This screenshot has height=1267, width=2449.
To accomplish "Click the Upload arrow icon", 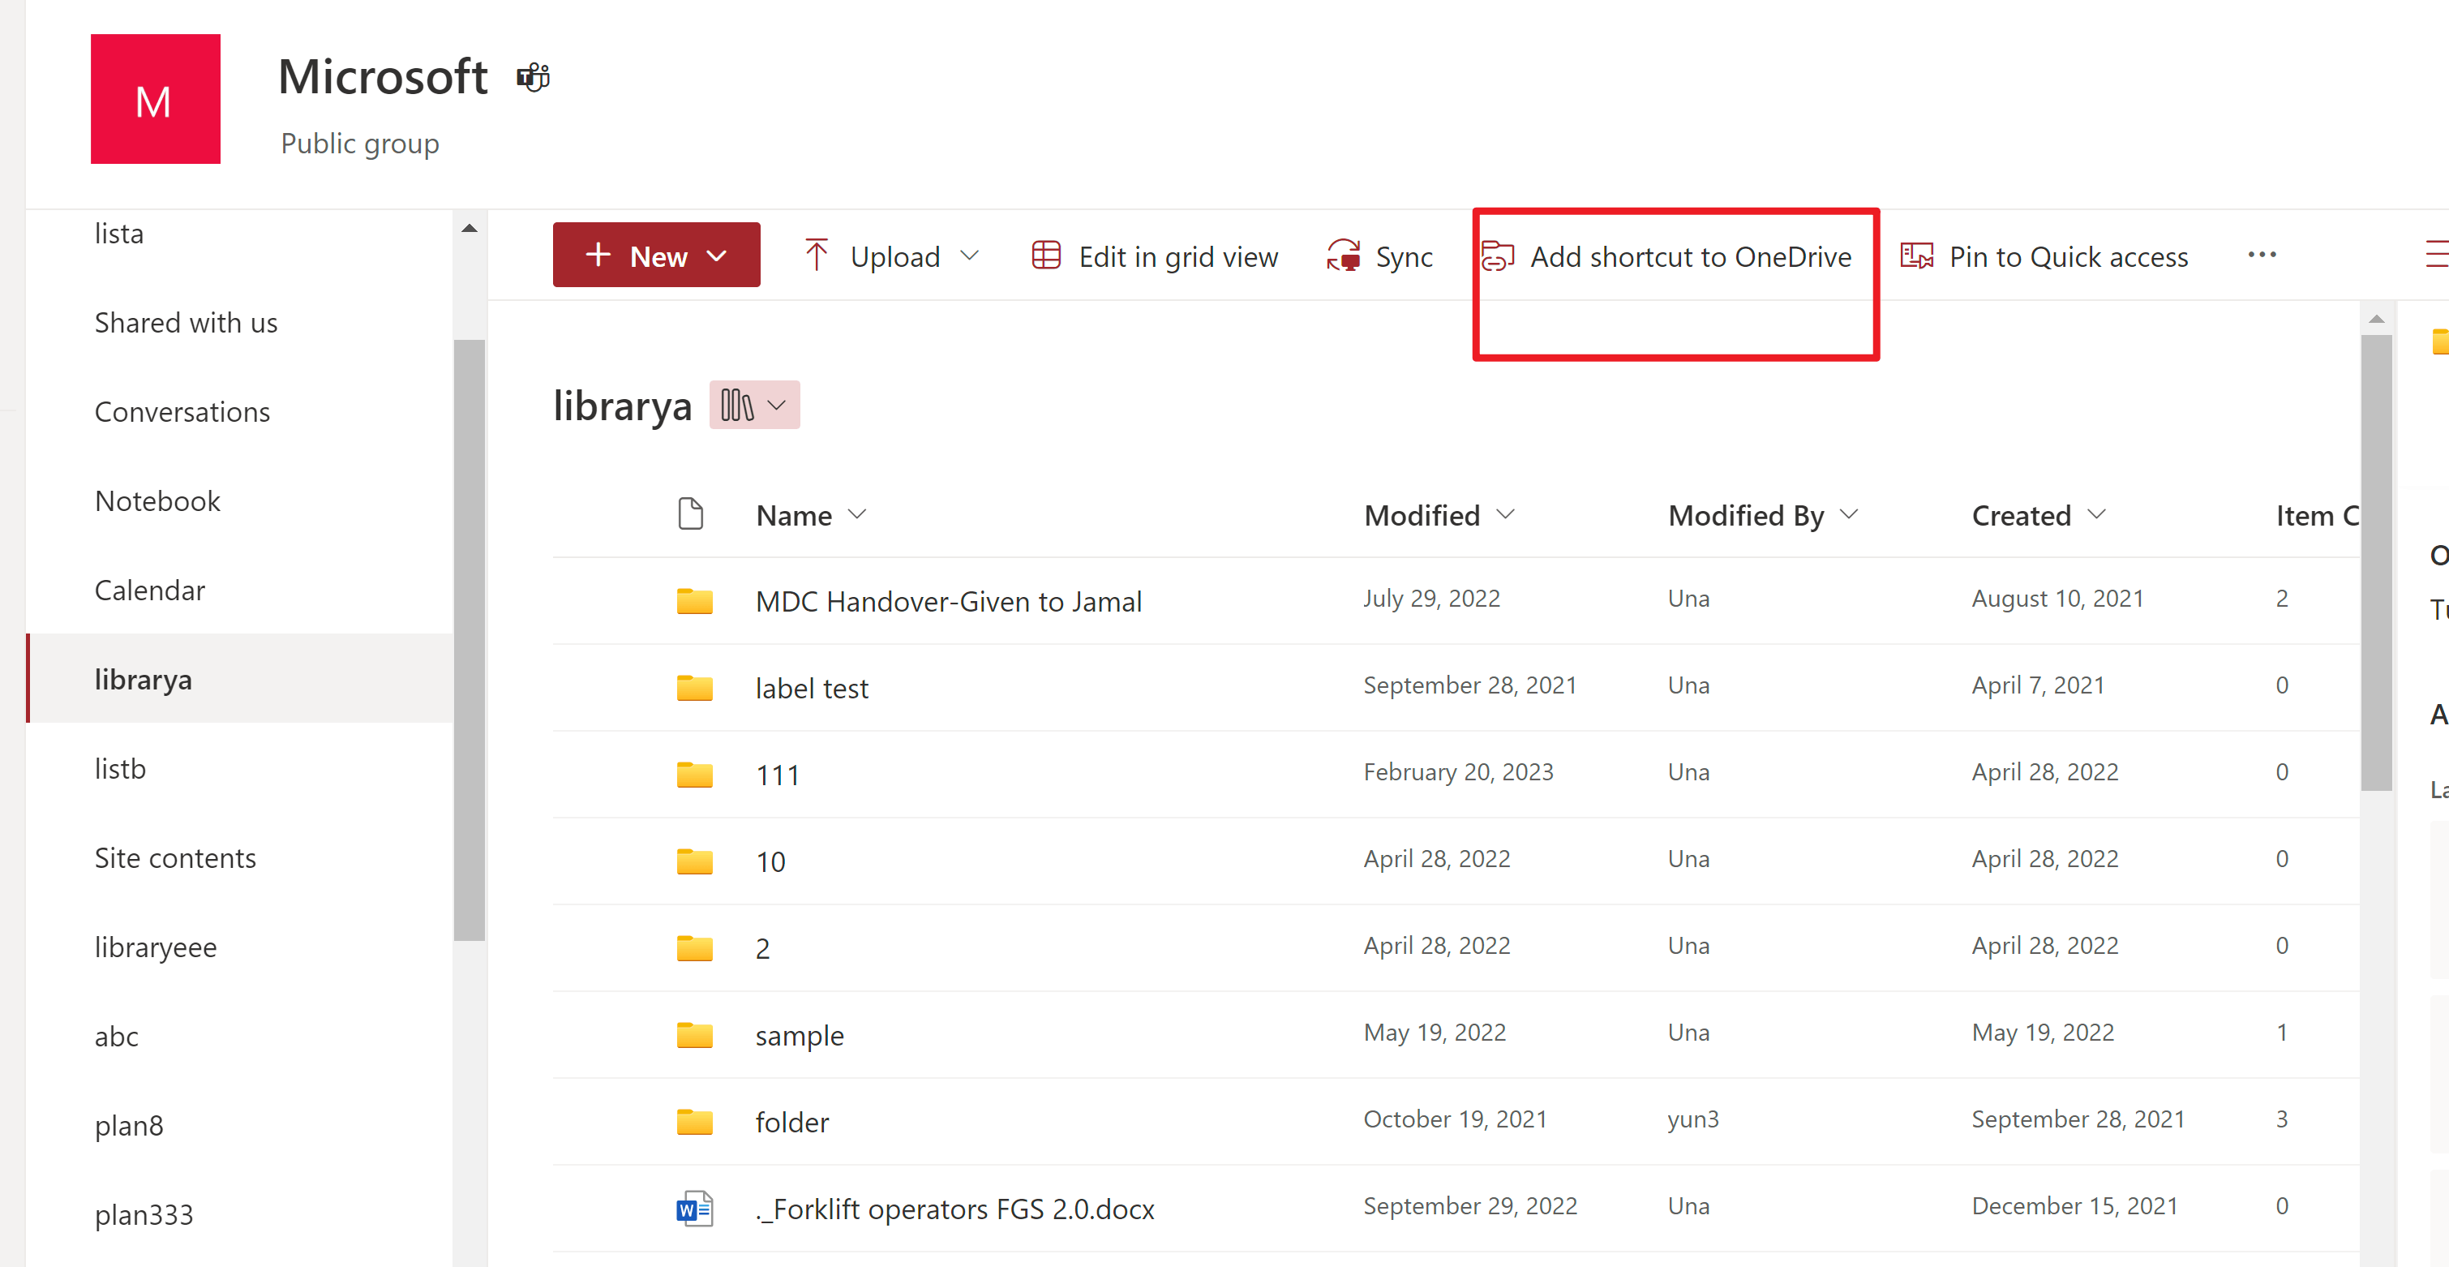I will click(816, 255).
